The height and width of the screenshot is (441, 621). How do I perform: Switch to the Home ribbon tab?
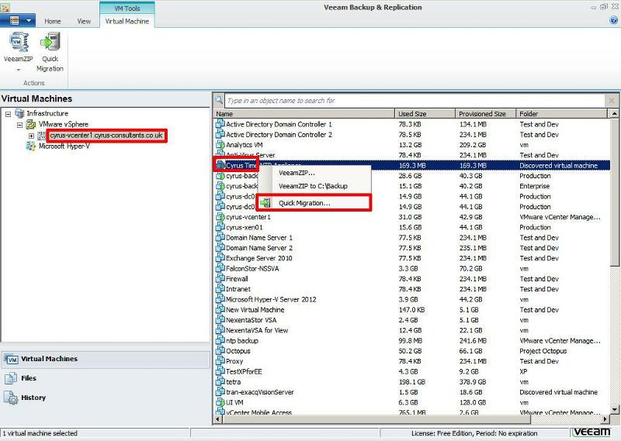click(52, 22)
